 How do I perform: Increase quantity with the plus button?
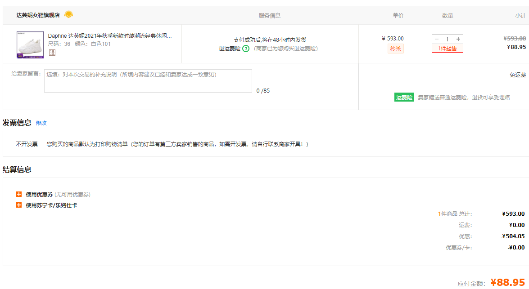458,40
